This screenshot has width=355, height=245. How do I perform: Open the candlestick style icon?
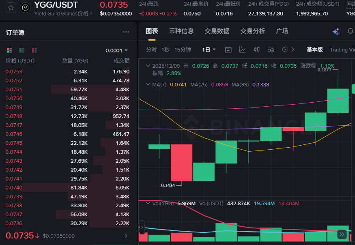pos(257,49)
